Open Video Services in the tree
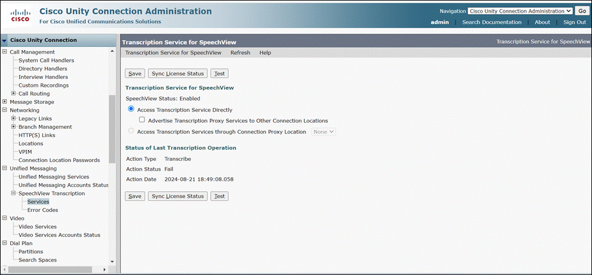The height and width of the screenshot is (275, 592). 38,226
